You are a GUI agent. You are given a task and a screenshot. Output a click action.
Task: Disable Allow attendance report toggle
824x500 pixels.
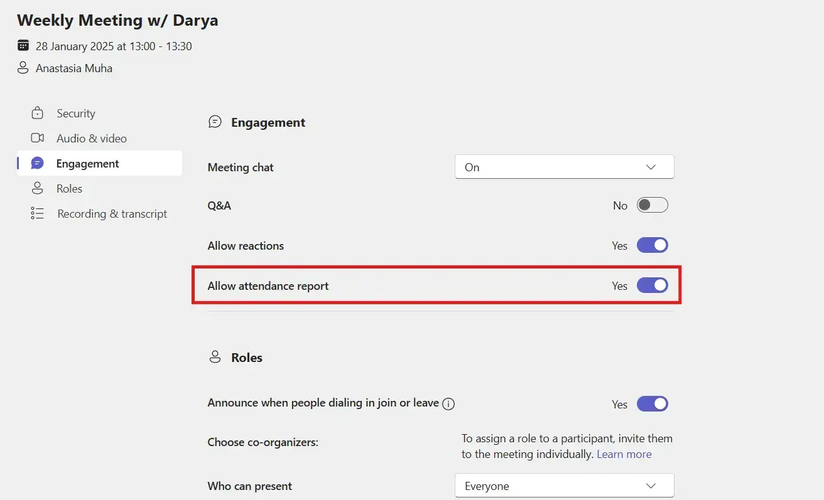click(652, 285)
